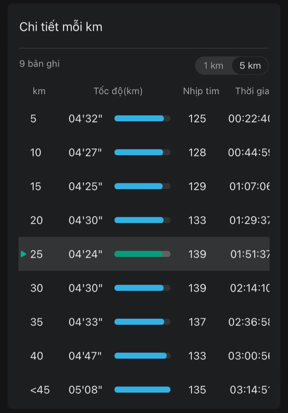Screen dimensions: 288x413
Task: Select the 5 km split view
Action: click(250, 66)
